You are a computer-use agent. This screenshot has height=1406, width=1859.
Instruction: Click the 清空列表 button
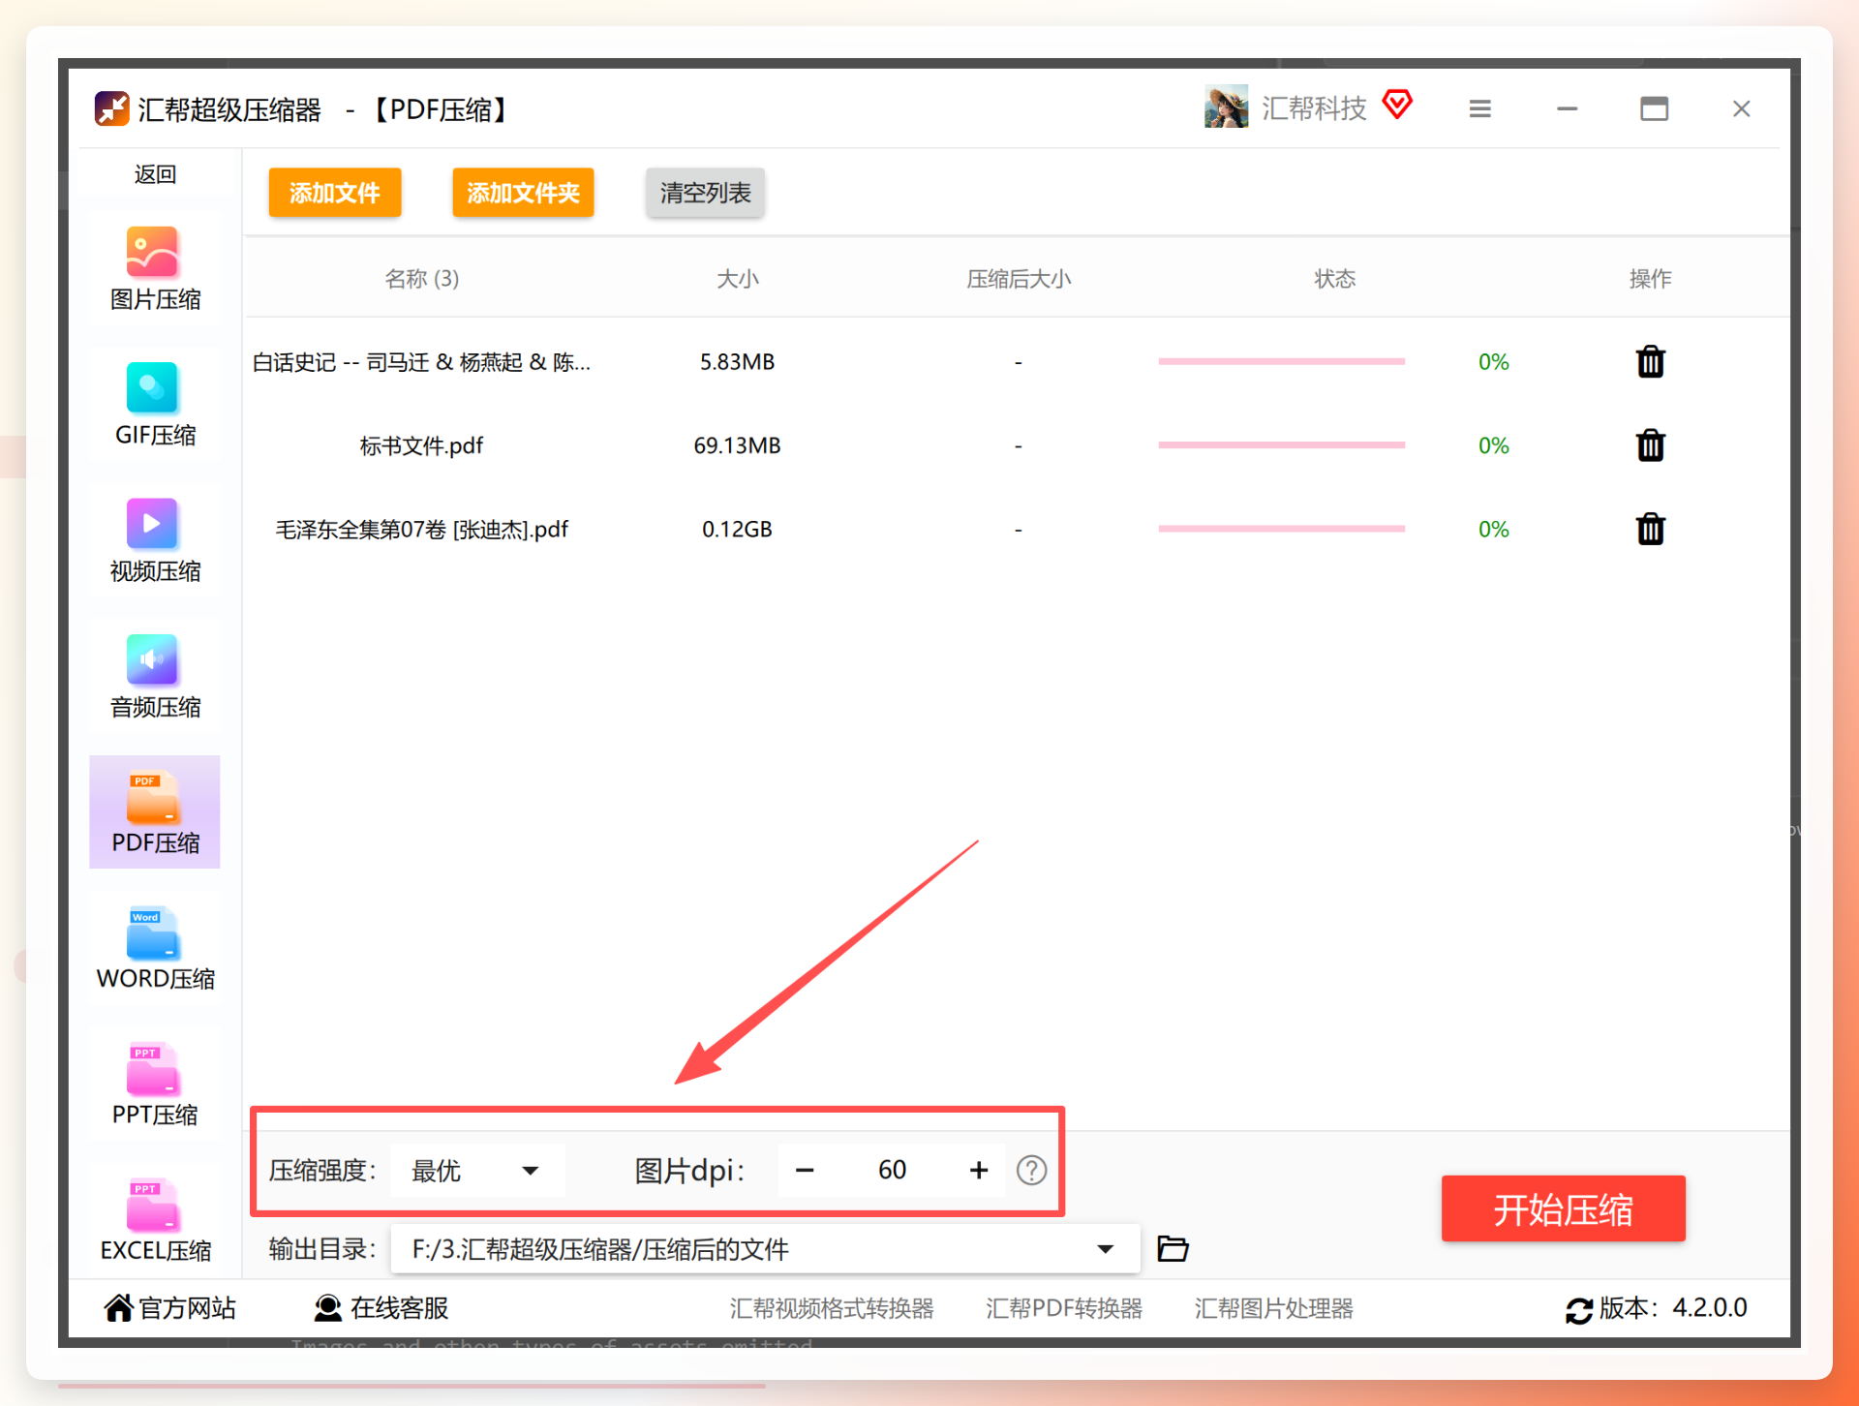tap(705, 193)
